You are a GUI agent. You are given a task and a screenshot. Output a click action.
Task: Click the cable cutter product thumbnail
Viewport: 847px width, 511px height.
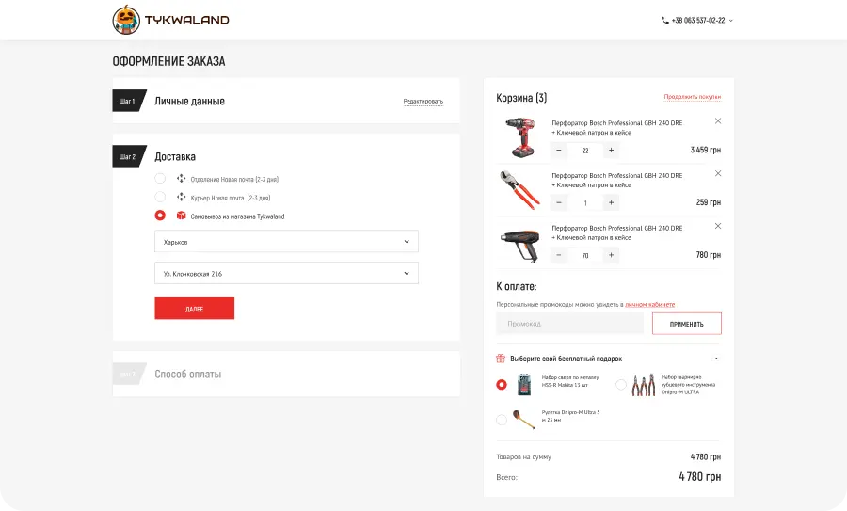point(519,189)
